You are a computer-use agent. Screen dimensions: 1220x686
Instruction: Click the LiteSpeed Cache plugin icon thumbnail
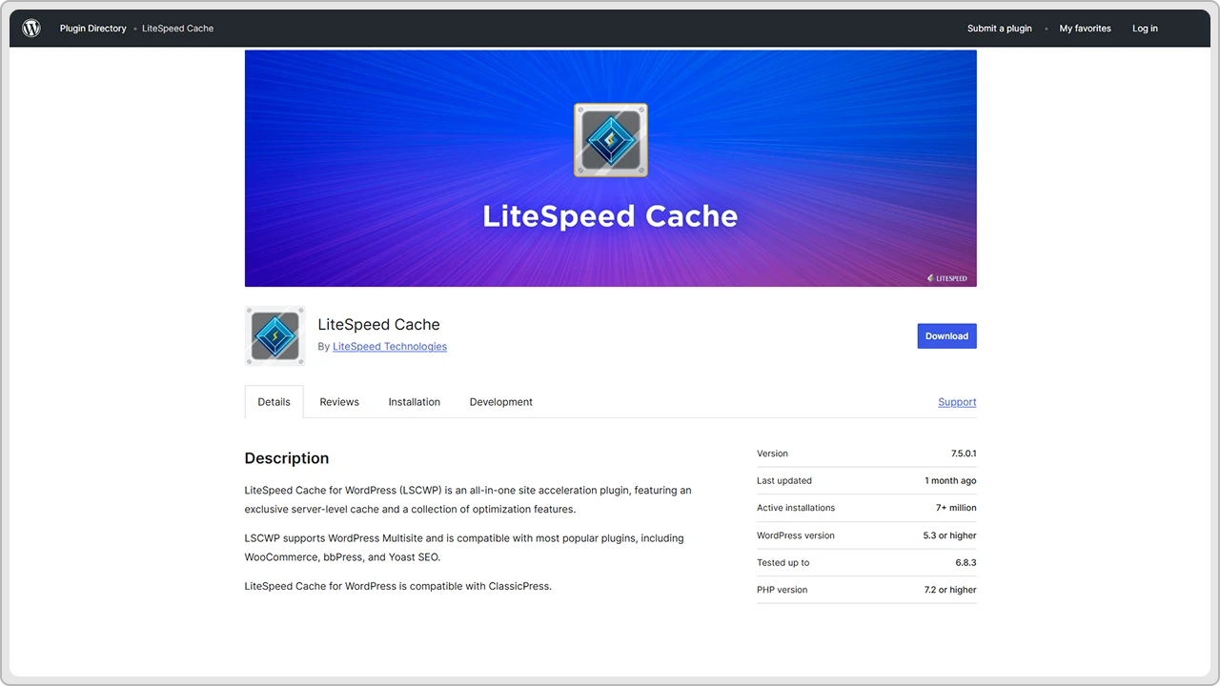(x=274, y=335)
